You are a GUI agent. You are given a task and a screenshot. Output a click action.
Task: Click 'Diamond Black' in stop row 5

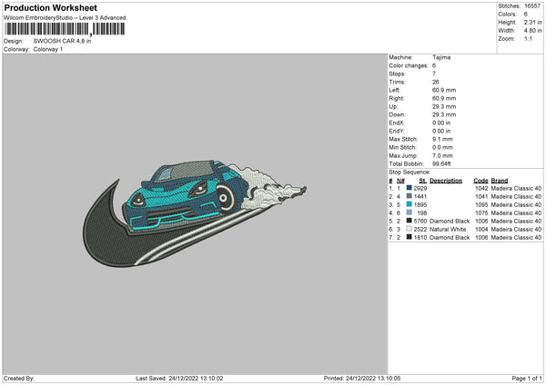click(450, 221)
